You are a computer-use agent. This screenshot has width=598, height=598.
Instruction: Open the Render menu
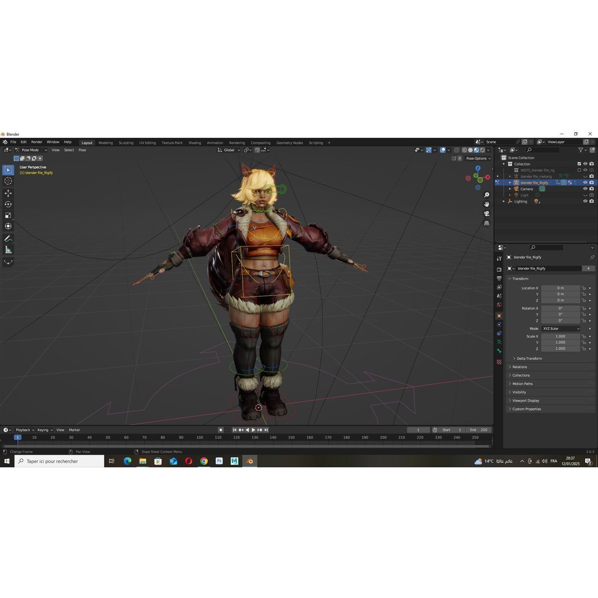tap(37, 142)
